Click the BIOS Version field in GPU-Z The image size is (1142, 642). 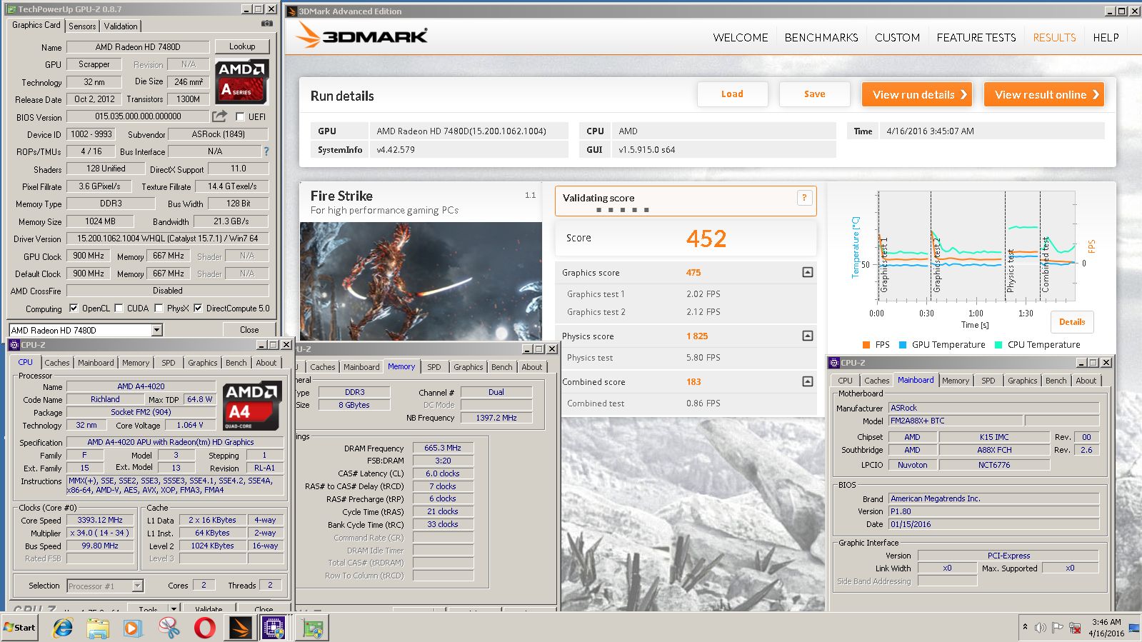138,116
